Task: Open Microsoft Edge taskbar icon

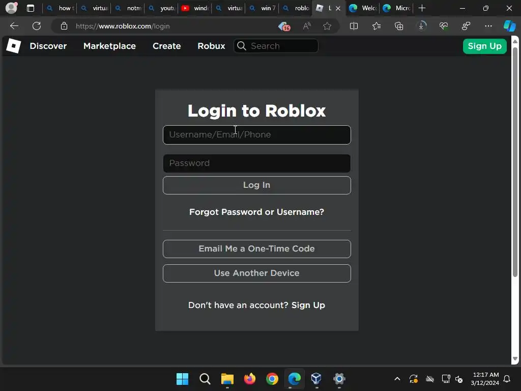Action: tap(295, 379)
